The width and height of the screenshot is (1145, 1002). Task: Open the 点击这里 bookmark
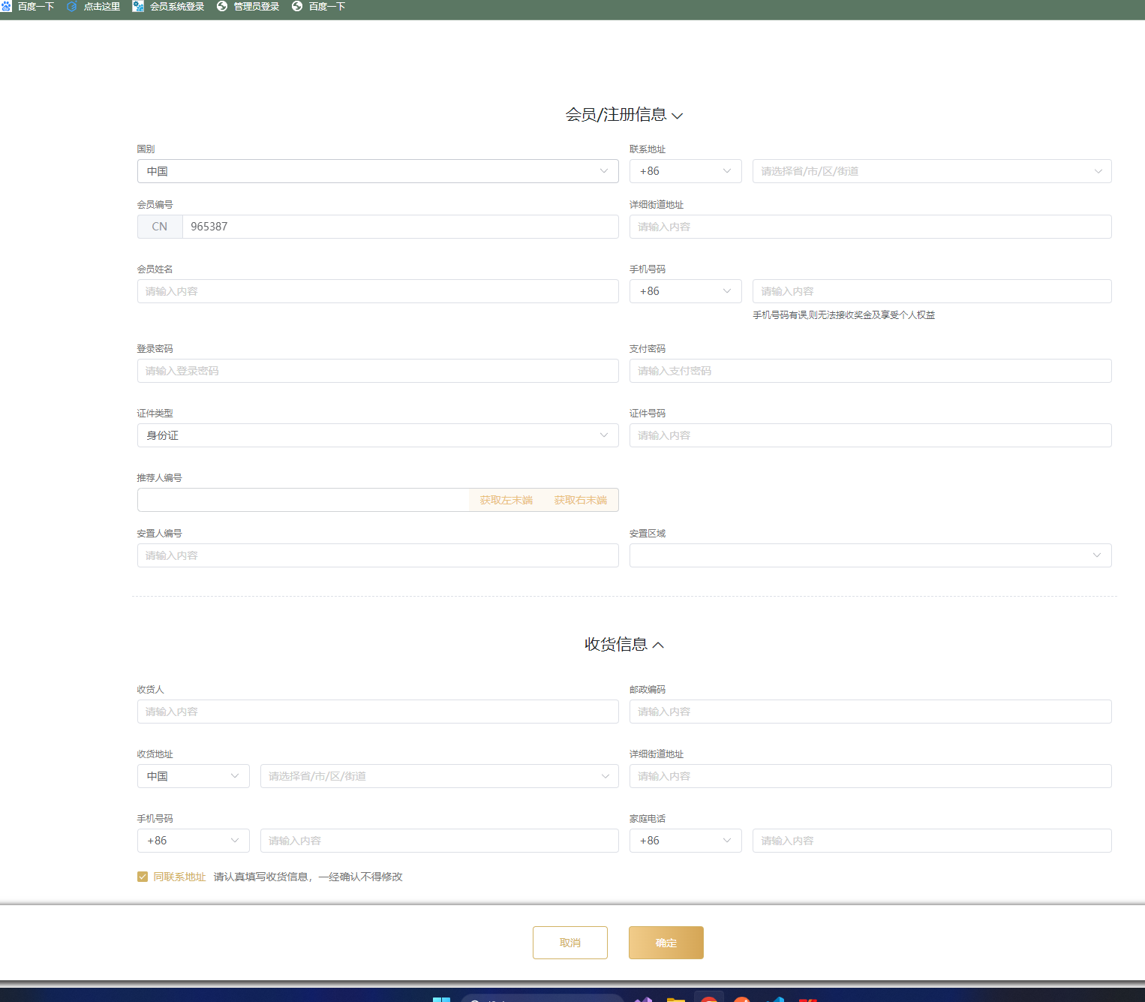94,7
